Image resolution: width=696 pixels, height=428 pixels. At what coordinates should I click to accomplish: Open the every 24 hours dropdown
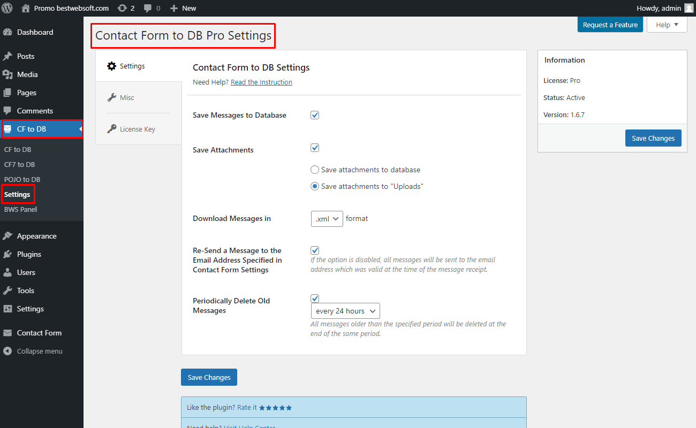coord(345,311)
